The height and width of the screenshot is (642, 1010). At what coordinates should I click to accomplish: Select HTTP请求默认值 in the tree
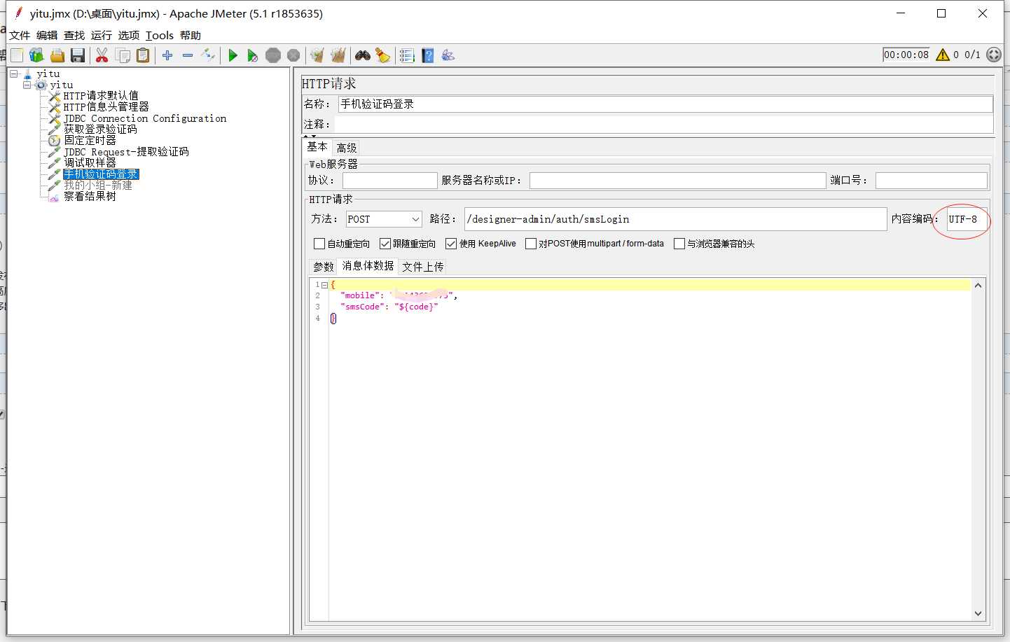coord(101,96)
